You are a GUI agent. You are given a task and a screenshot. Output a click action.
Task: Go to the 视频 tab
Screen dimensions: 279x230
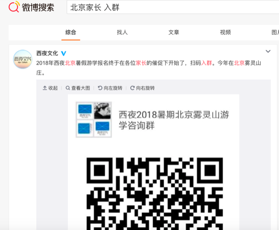(x=225, y=32)
